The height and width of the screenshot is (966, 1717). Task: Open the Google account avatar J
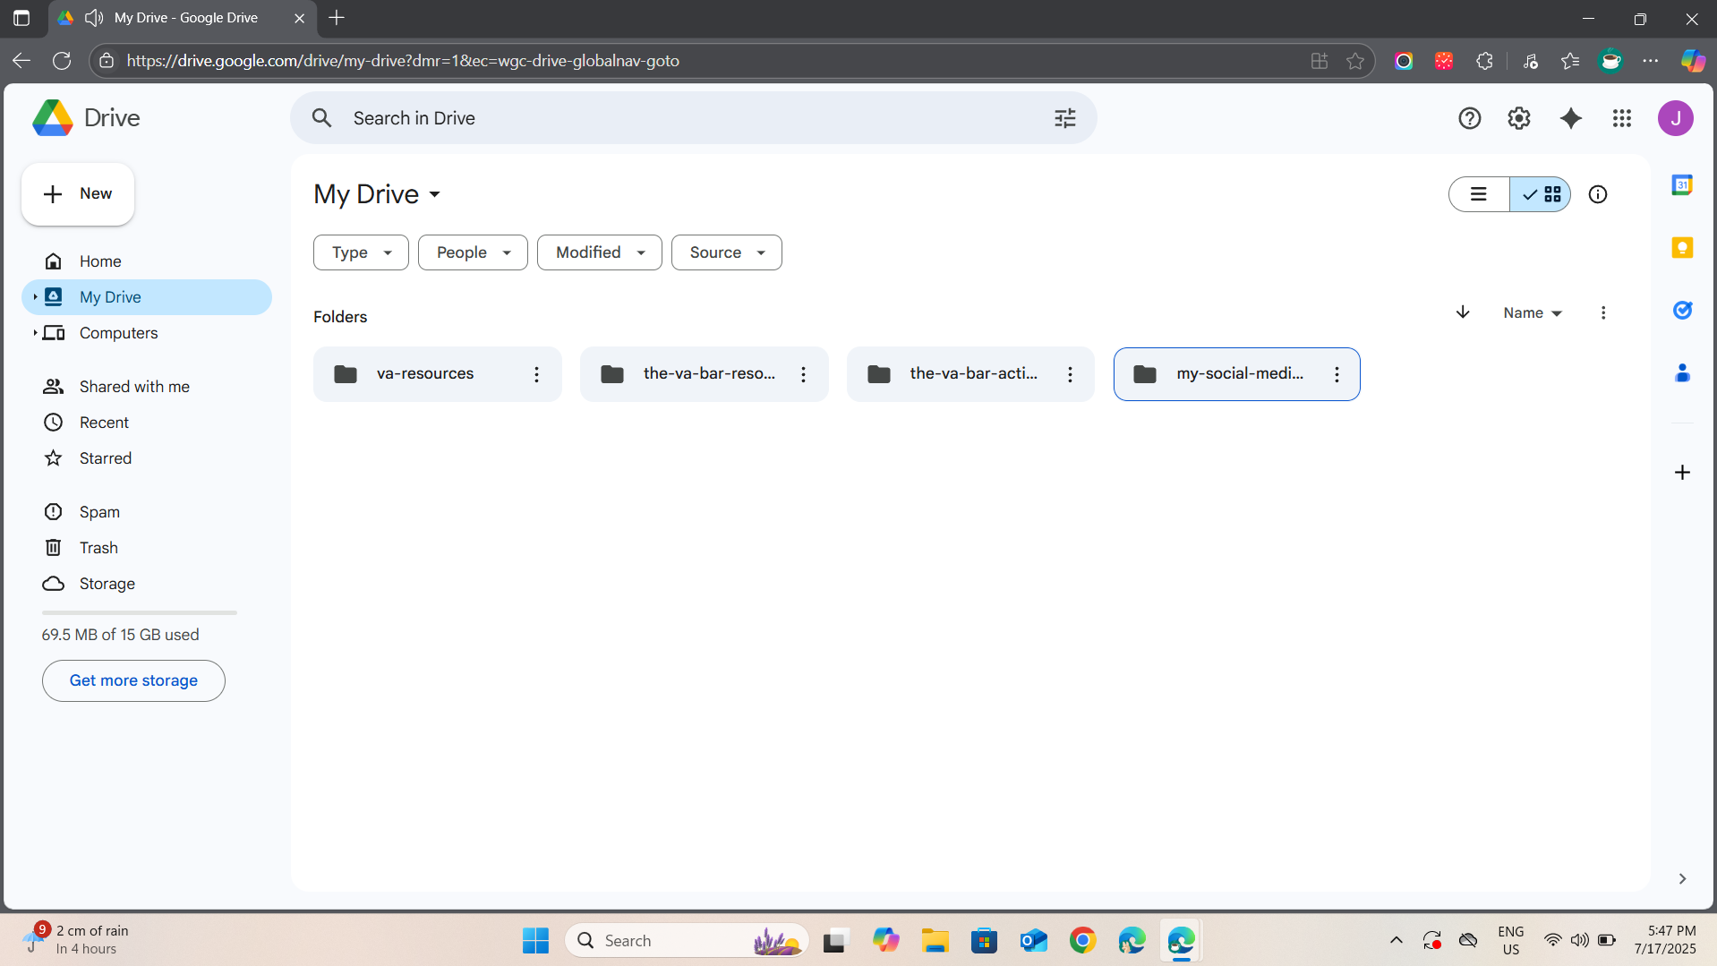(x=1675, y=118)
